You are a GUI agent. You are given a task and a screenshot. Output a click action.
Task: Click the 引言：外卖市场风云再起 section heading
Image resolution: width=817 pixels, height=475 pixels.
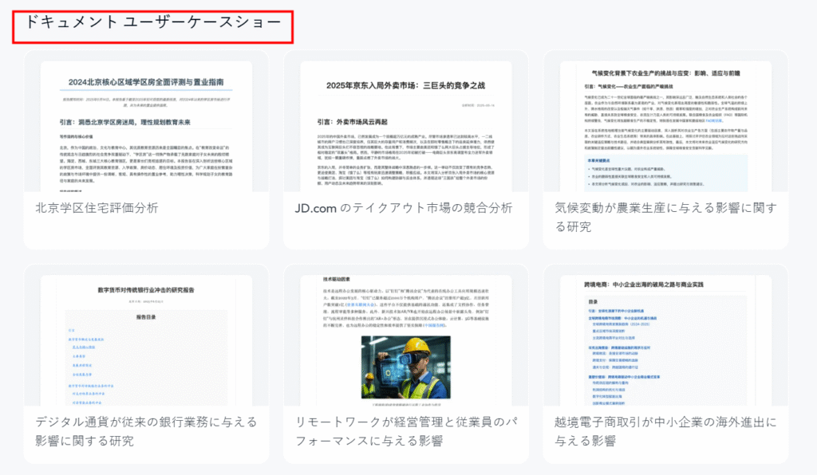[x=352, y=122]
